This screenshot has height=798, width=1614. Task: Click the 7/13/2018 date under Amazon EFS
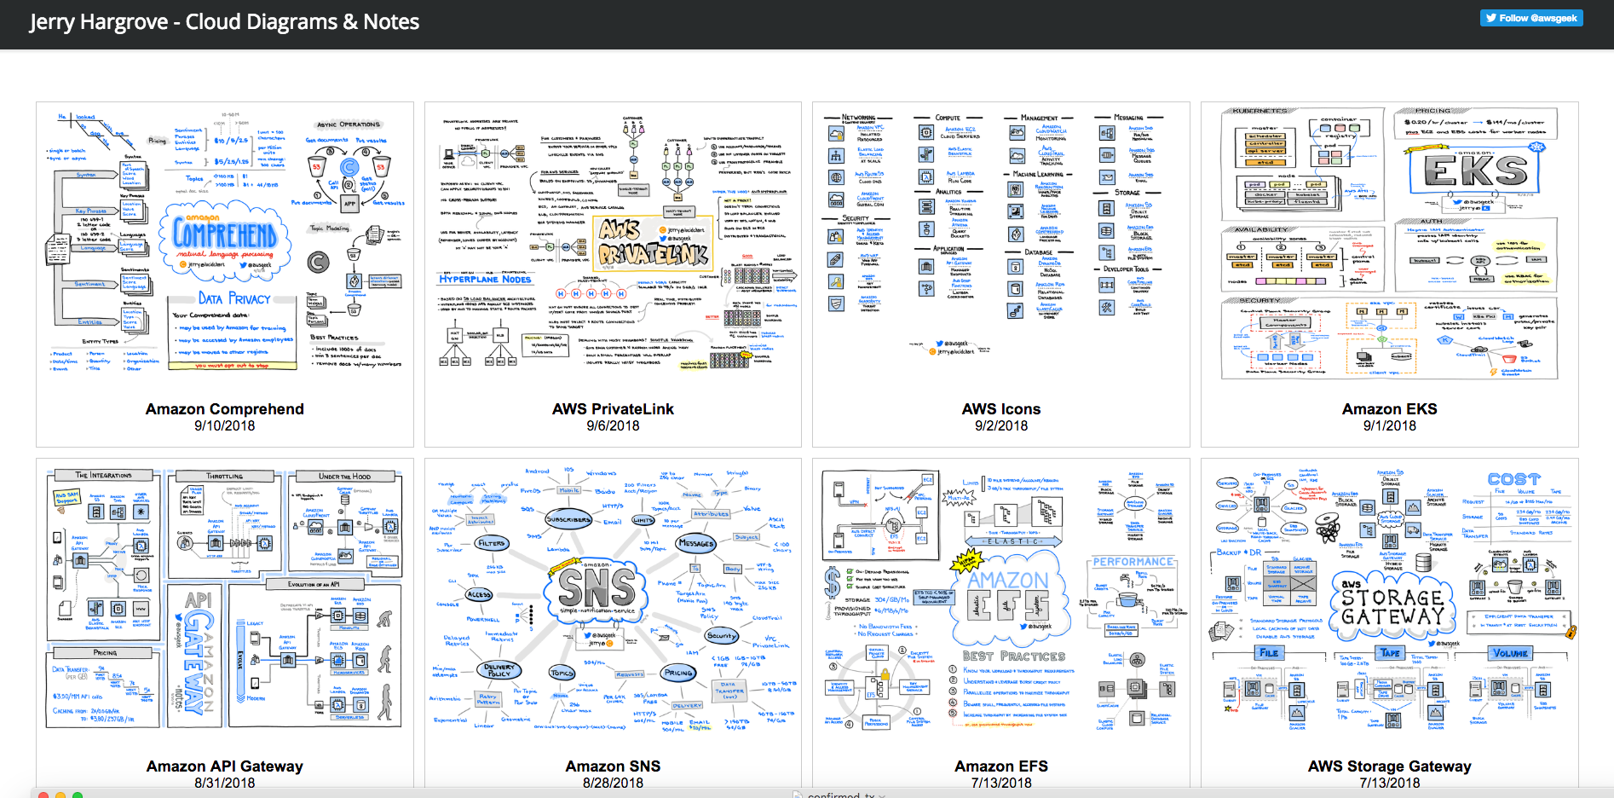1001,783
